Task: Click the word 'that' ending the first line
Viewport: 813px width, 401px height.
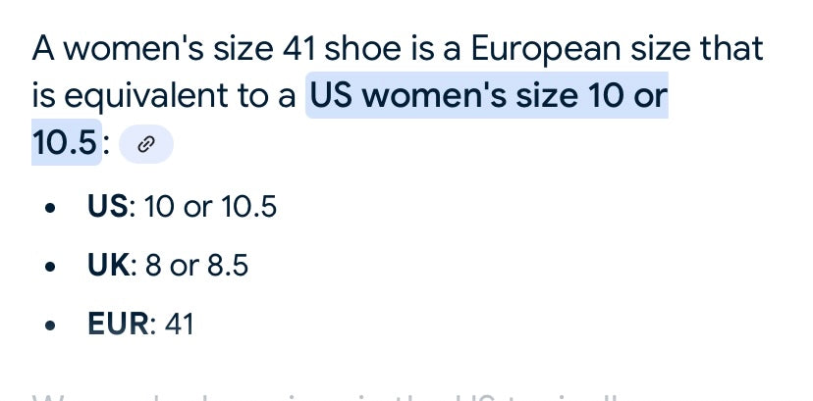Action: (x=732, y=48)
